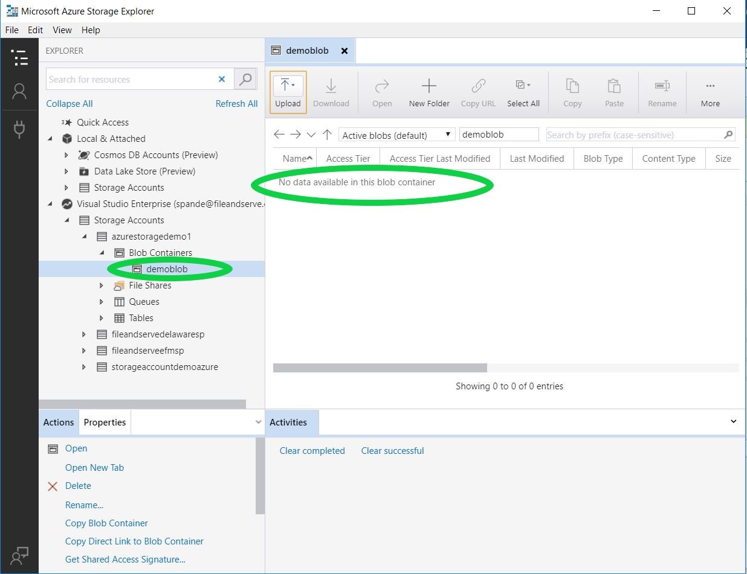This screenshot has height=574, width=747.
Task: Open the Edit menu
Action: click(36, 30)
